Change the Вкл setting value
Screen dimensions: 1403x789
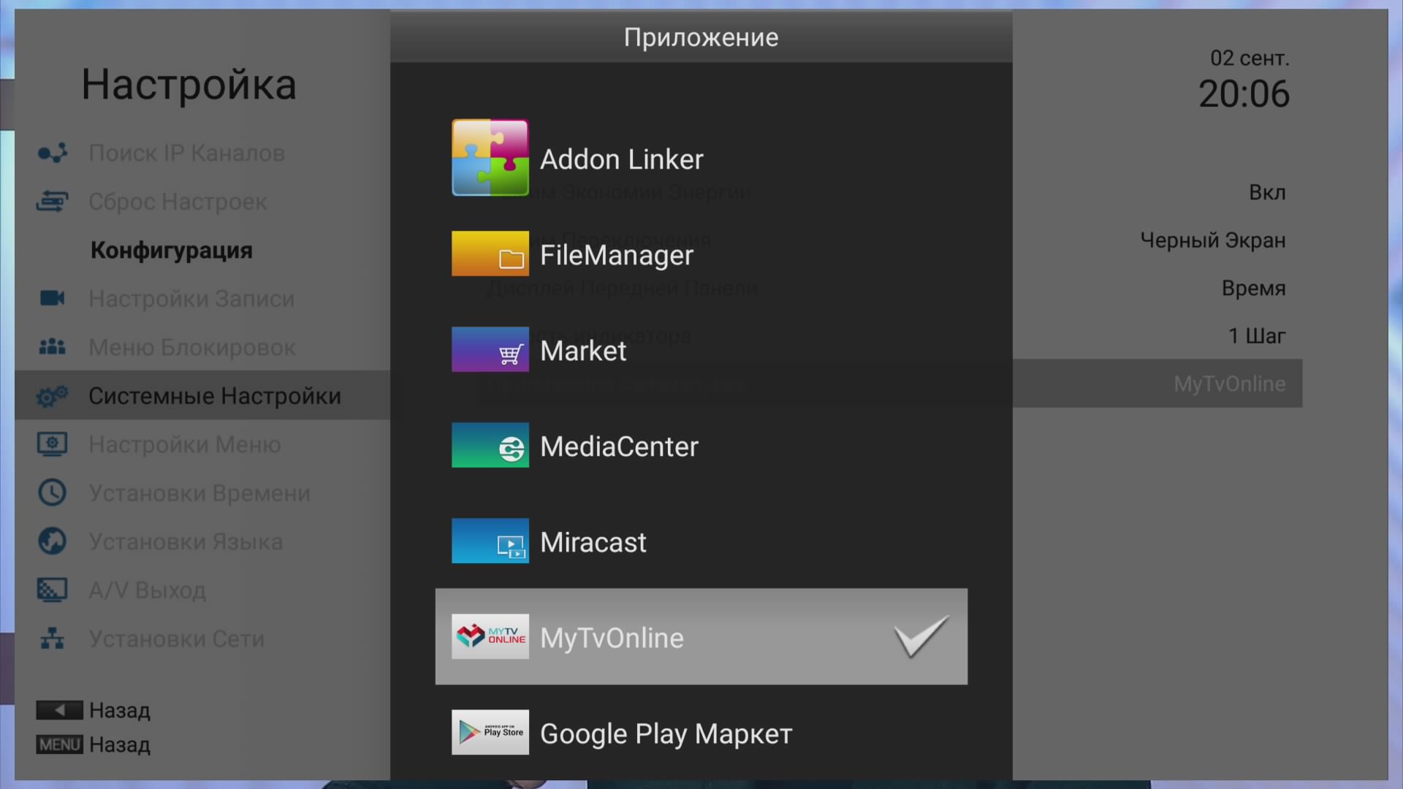[1267, 192]
